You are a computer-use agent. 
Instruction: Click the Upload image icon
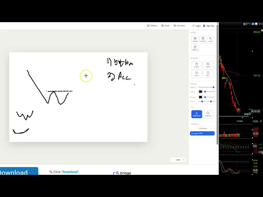pos(195,39)
